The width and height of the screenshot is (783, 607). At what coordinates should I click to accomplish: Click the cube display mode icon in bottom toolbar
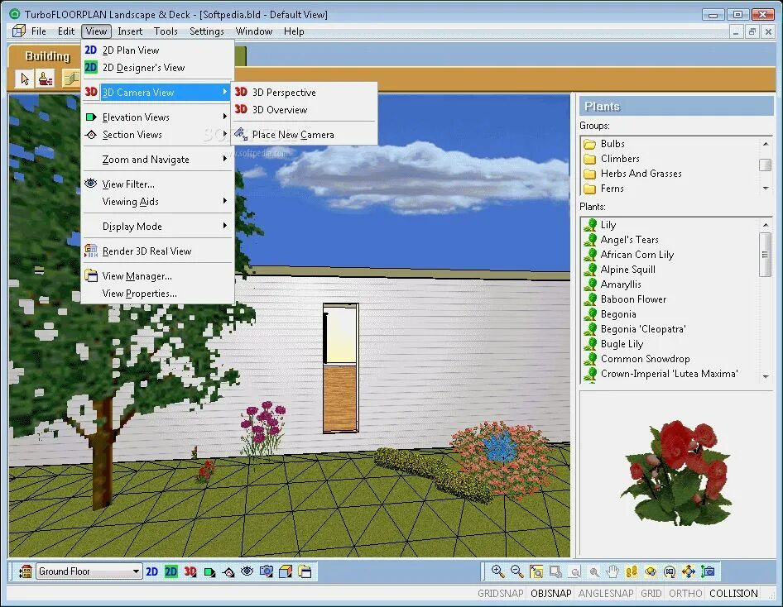[x=286, y=571]
